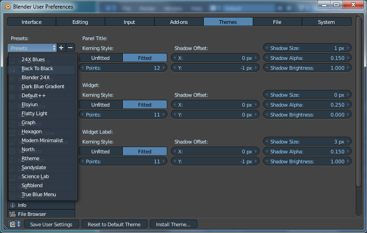Click Panel Title Shadow Alpha field
Screen dimensions: 367x233
tap(307, 58)
